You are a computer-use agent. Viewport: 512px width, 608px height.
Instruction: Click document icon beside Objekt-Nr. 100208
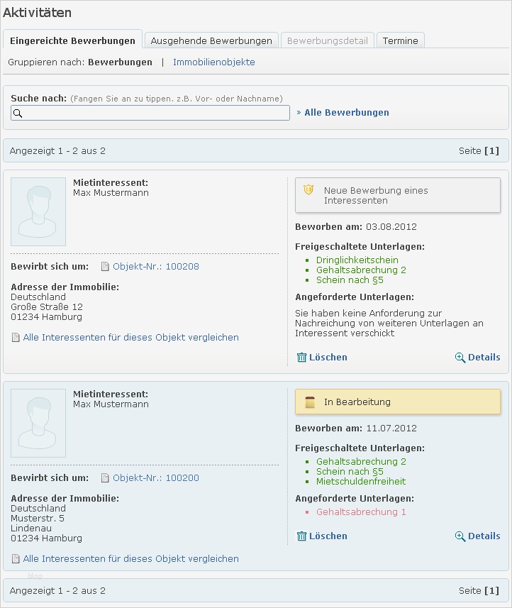[105, 266]
